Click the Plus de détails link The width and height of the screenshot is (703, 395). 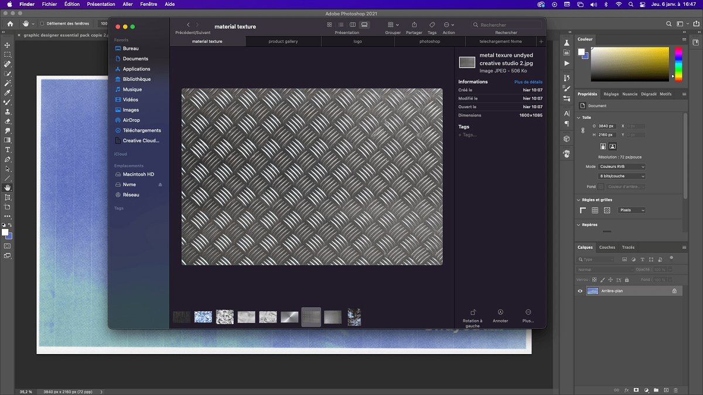click(x=528, y=82)
